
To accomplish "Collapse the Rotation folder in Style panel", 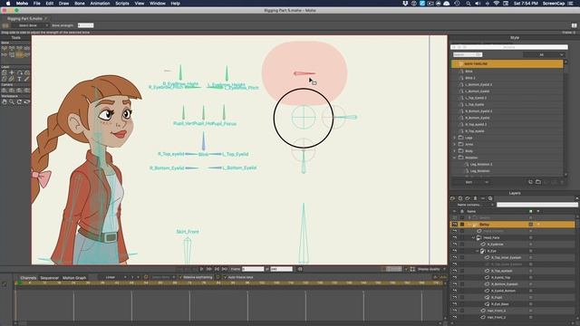I will coord(455,158).
